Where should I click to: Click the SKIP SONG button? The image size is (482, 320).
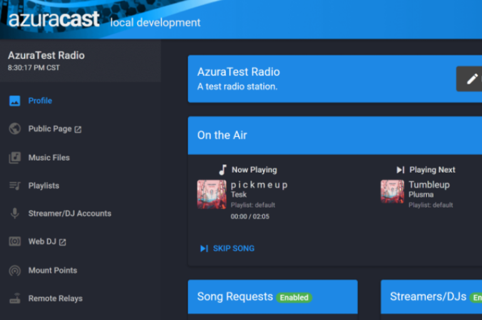tap(227, 248)
